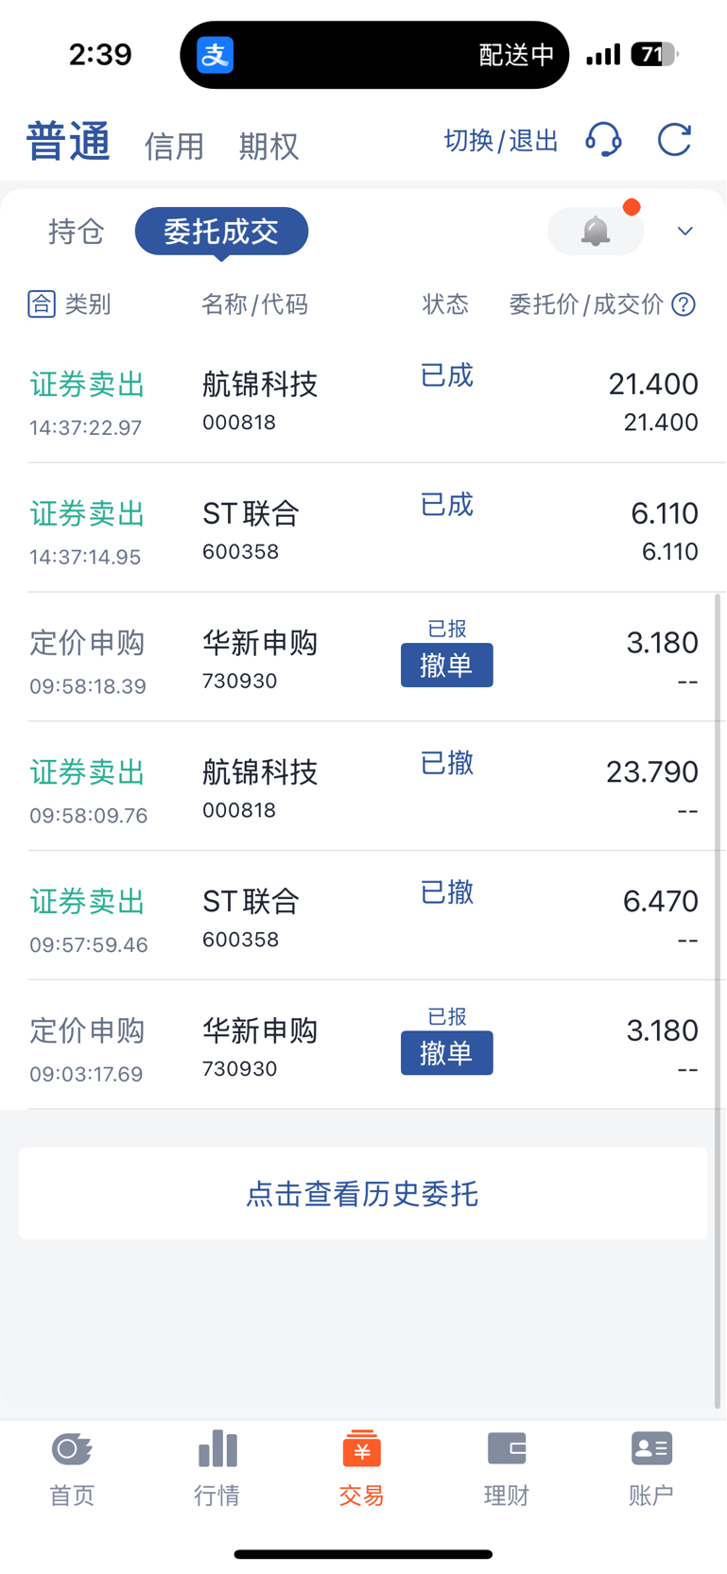
Task: Select the 委托成交 orders tab
Action: (221, 232)
